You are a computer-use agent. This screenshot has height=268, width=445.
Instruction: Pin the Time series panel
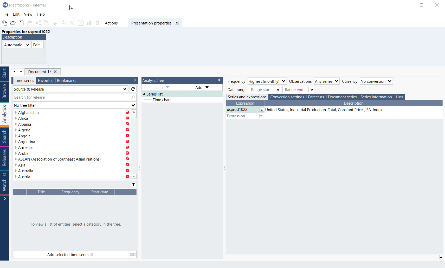135,80
